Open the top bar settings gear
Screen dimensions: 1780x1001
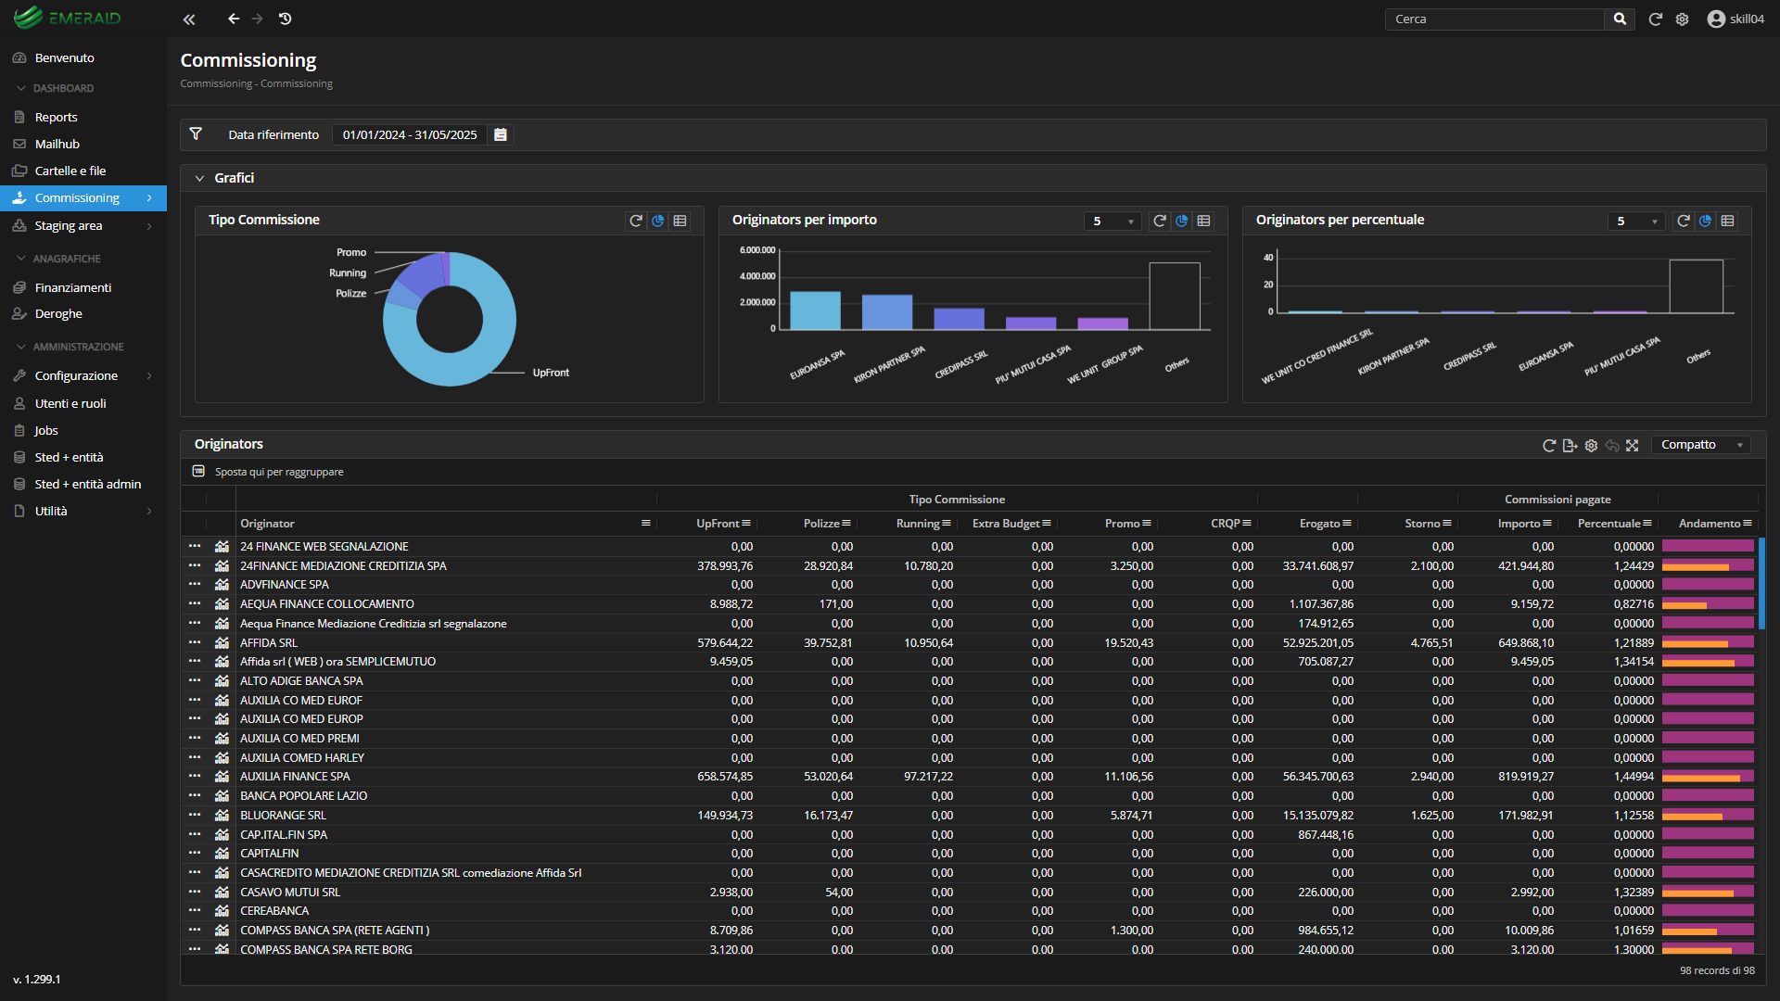coord(1683,19)
